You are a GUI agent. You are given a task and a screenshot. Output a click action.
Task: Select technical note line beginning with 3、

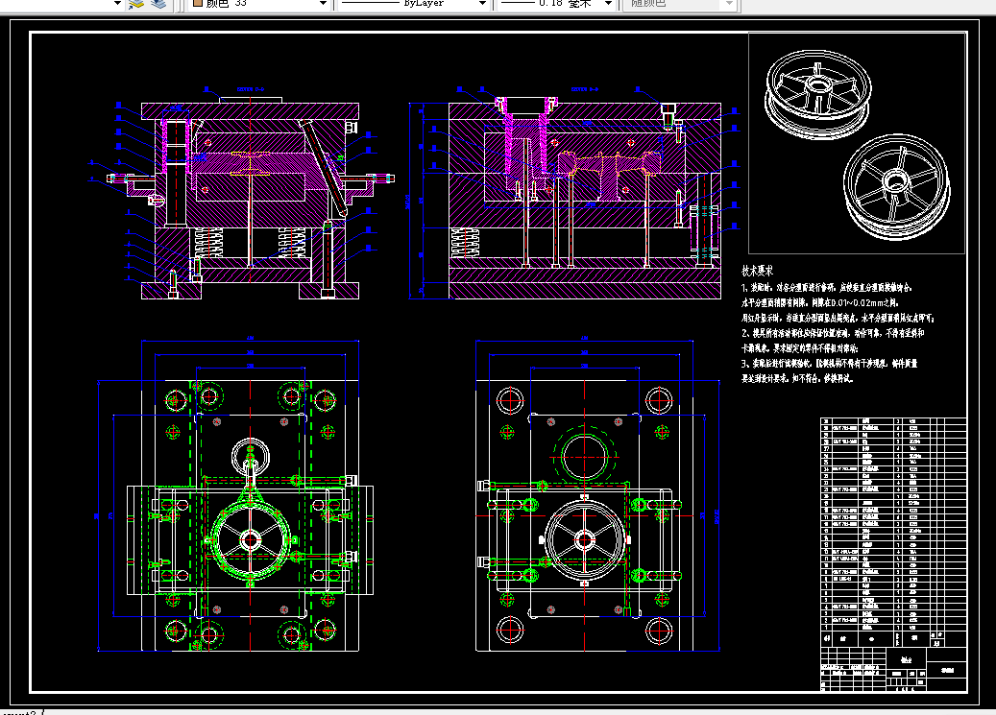(x=830, y=364)
